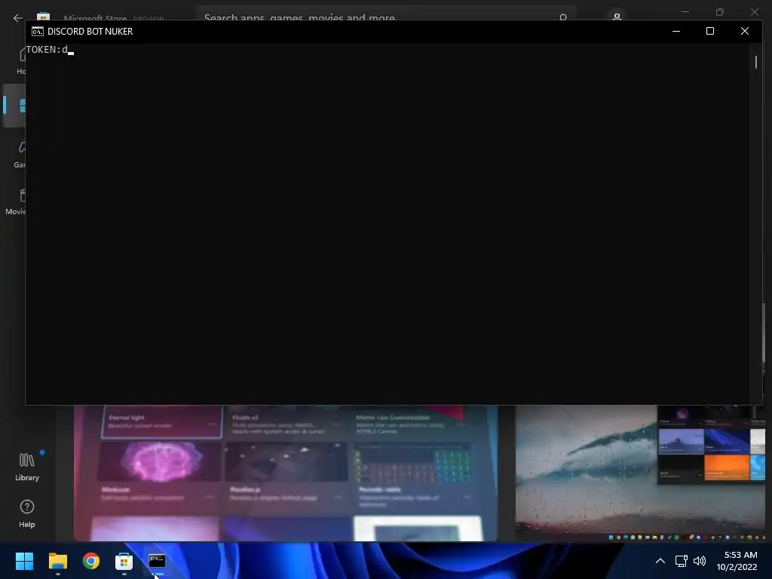Select the console window taskbar icon

[x=157, y=561]
